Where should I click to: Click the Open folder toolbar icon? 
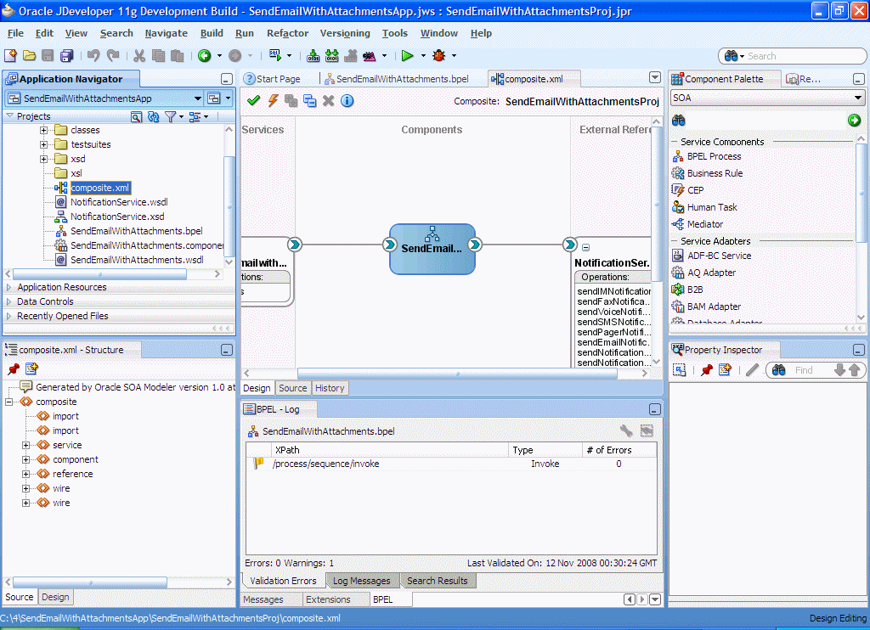29,55
